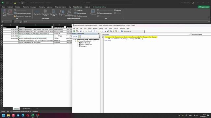Open the VBA Debug menu
The image size is (211, 118).
(x=101, y=29)
